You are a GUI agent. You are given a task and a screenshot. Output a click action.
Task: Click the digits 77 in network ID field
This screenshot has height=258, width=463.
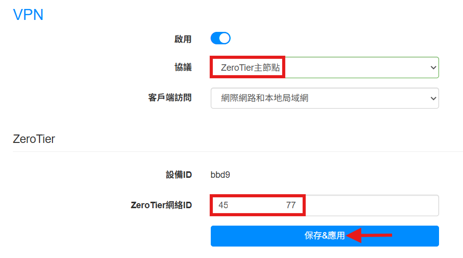pyautogui.click(x=291, y=205)
